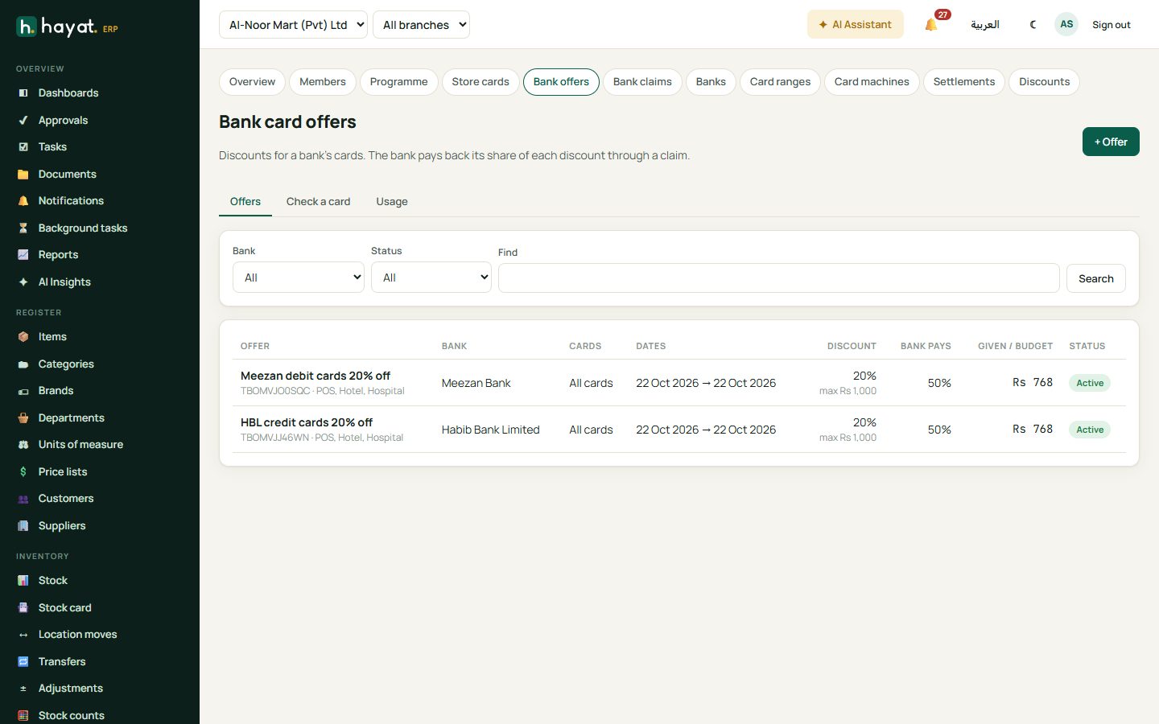Click the AI Insights sparkle icon

(23, 282)
